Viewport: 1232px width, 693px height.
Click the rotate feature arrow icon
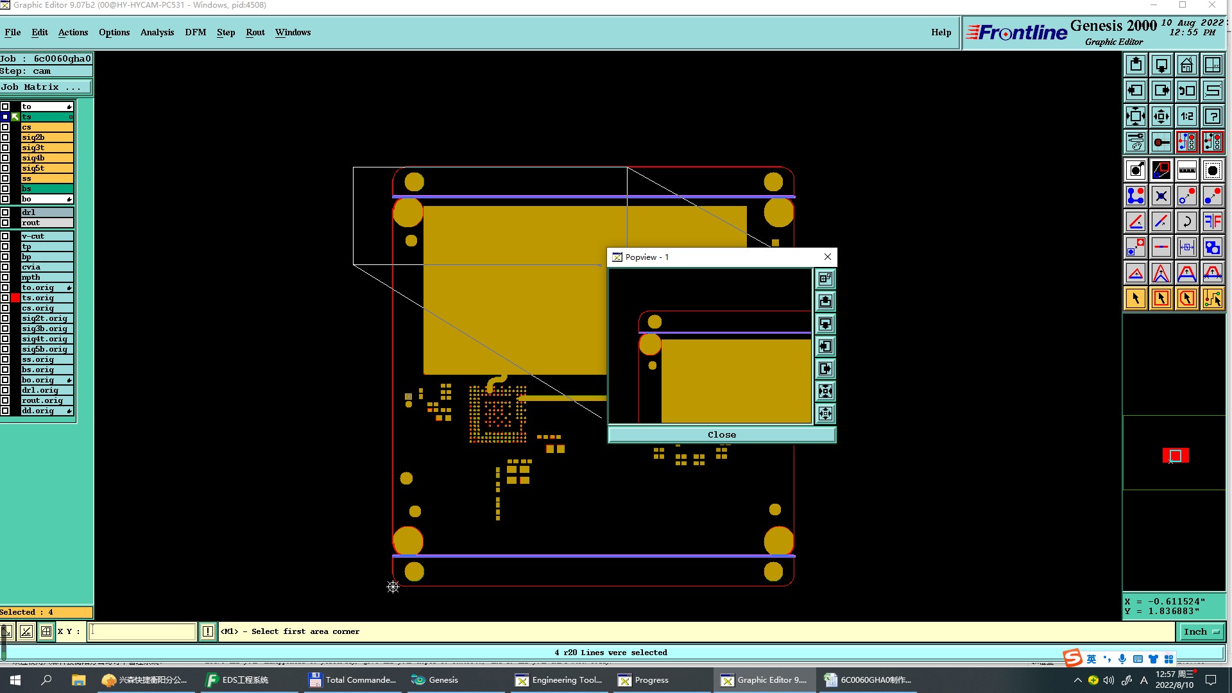pyautogui.click(x=1186, y=221)
